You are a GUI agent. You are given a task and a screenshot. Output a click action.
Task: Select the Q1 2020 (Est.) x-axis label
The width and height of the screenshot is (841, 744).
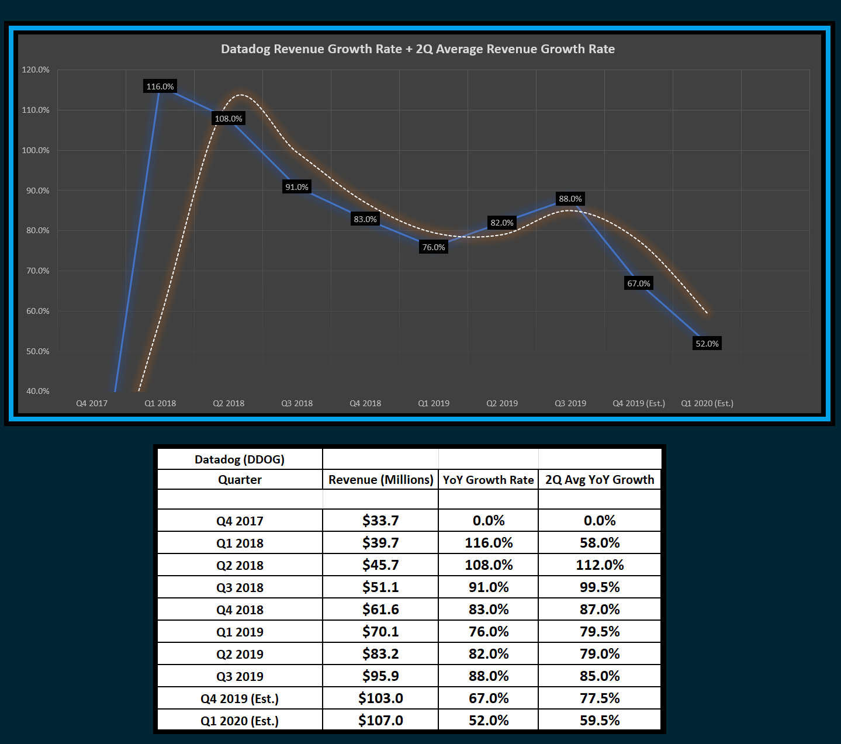pyautogui.click(x=707, y=403)
